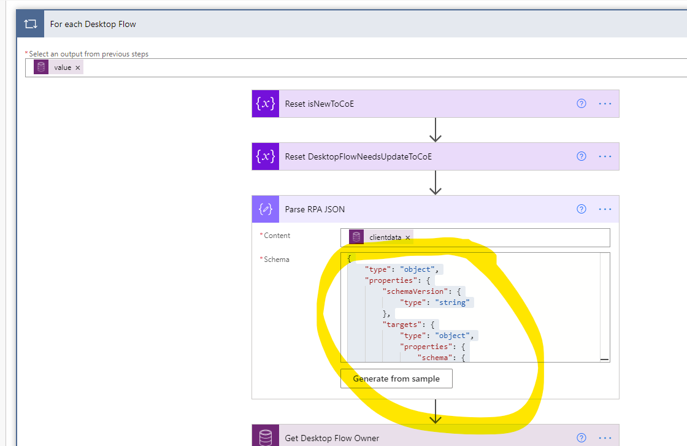
Task: Open help for Reset isNewToCoE
Action: [581, 103]
